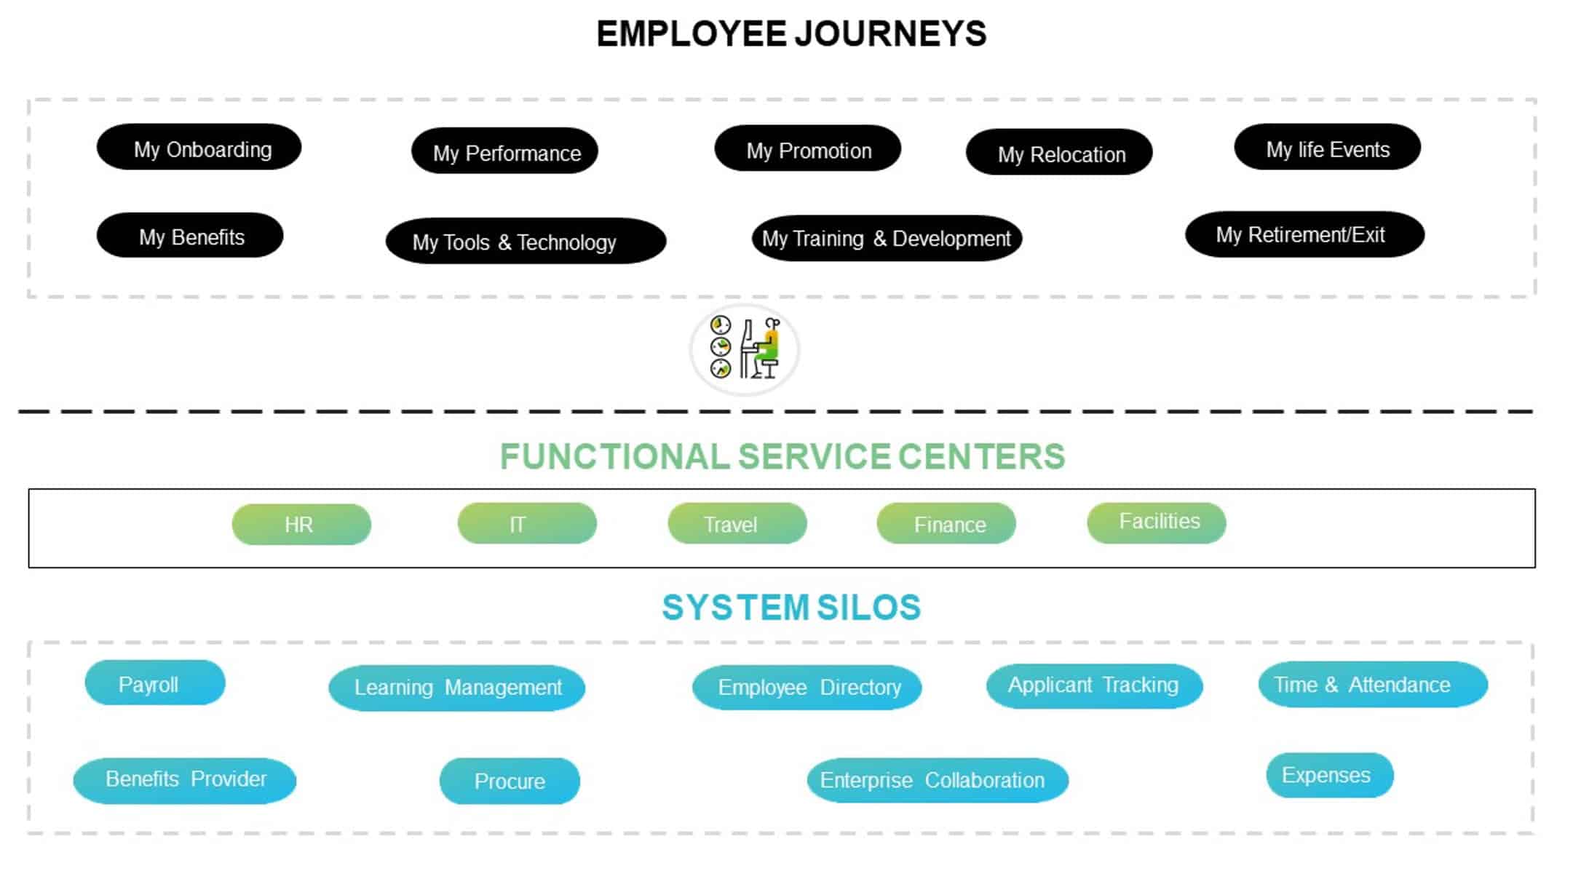Click the My Promotion journey tag
1581x871 pixels.
[804, 149]
